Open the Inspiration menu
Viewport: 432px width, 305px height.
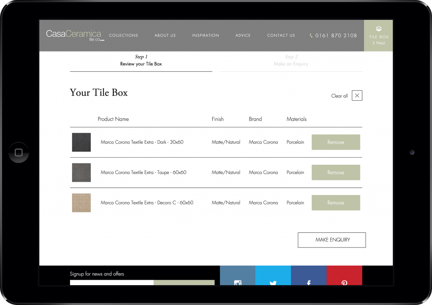click(205, 35)
